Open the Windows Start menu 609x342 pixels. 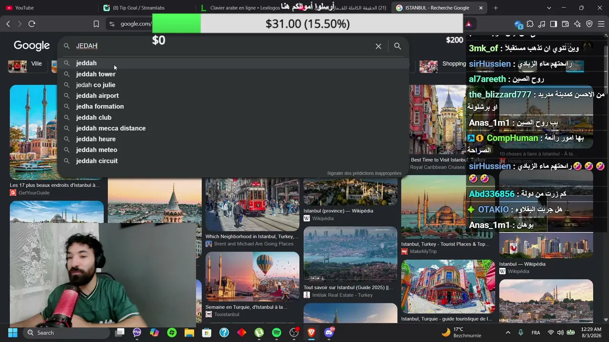pos(12,332)
